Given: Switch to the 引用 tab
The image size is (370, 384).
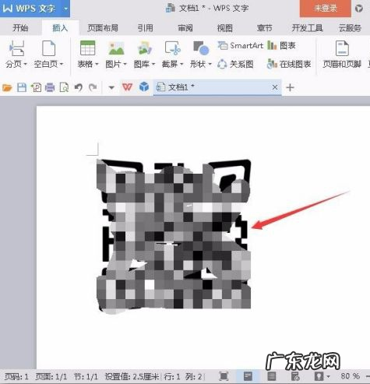Looking at the screenshot, I should click(x=146, y=28).
